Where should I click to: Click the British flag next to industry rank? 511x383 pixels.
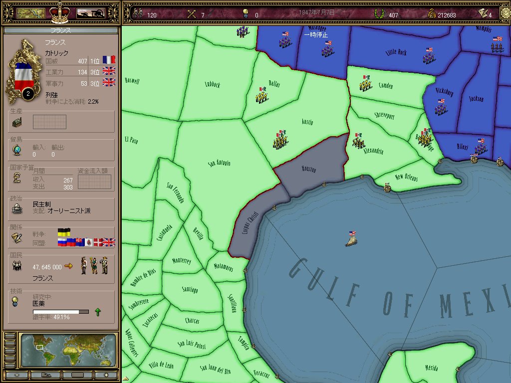coord(109,71)
